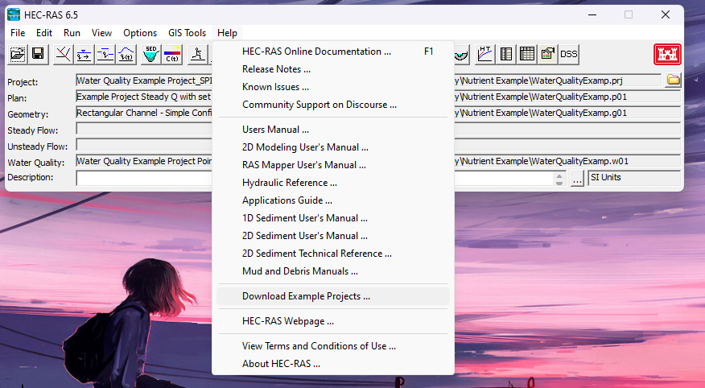Open the GIS Tools menu

click(187, 33)
